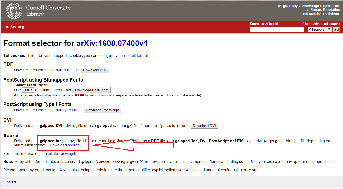Go to arXiv.org home link
The height and width of the screenshot is (189, 343).
tap(15, 27)
